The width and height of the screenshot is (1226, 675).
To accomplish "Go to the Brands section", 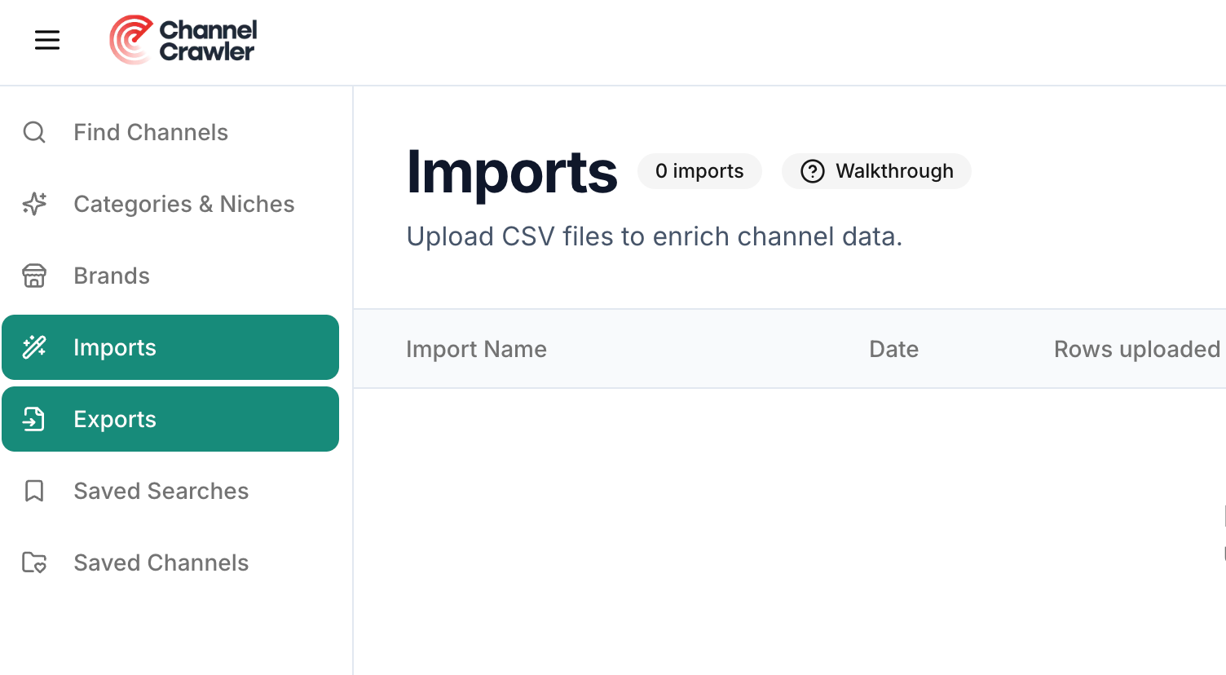I will (x=112, y=276).
